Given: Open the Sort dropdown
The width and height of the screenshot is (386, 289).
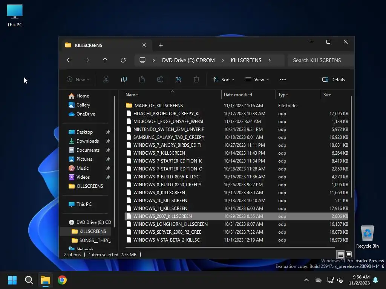Looking at the screenshot, I should tap(224, 80).
